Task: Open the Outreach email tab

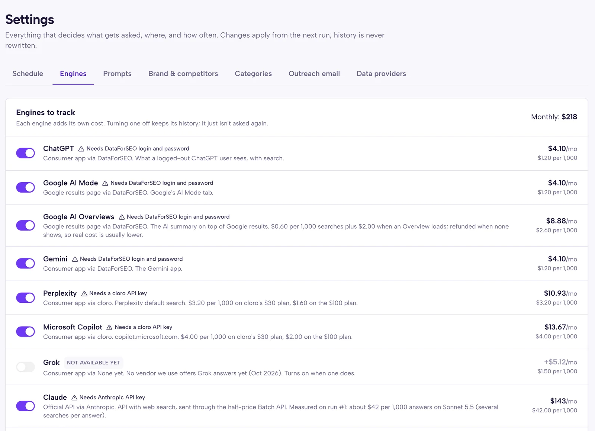Action: coord(314,74)
